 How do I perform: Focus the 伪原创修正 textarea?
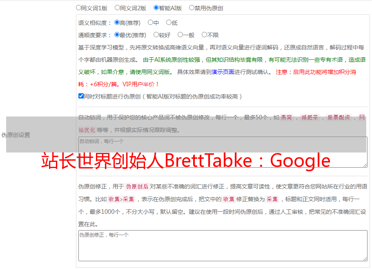(x=223, y=246)
